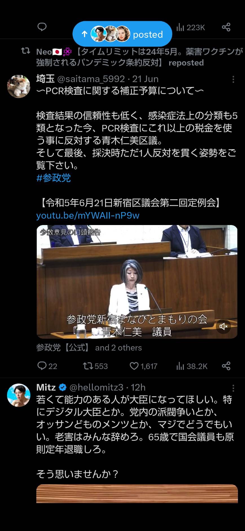245x531 pixels.
Task: Repost the tweet with 553 reposts
Action: click(95, 366)
